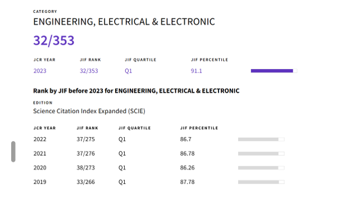Click the 33/266 rank for 2019
The image size is (341, 209).
pos(85,182)
